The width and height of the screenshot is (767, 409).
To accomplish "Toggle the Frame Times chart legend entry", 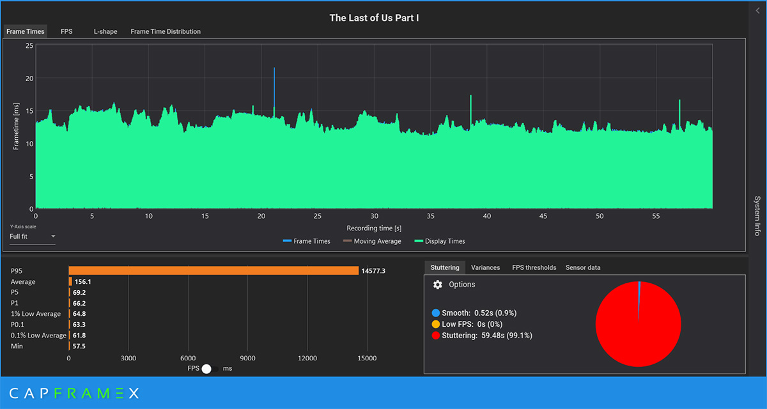I will click(307, 241).
